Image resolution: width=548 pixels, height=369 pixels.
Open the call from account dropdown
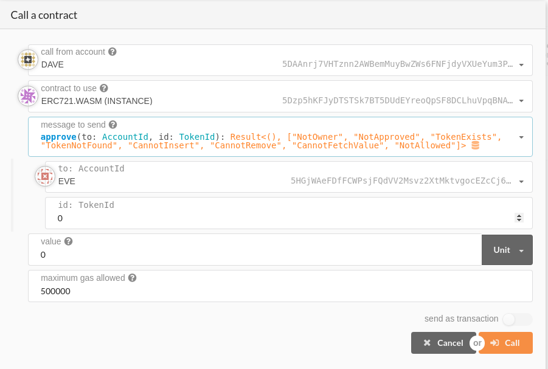(x=521, y=65)
